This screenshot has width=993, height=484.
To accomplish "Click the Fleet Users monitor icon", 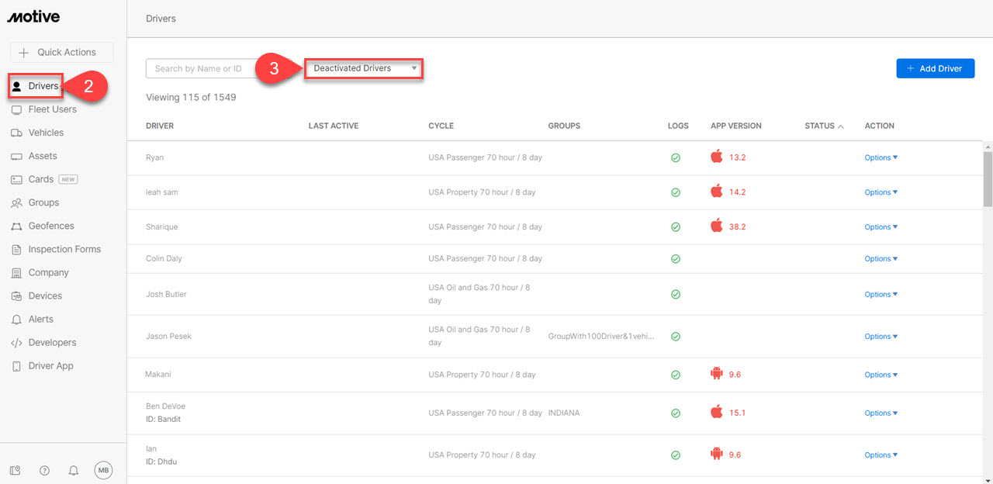I will (x=16, y=109).
